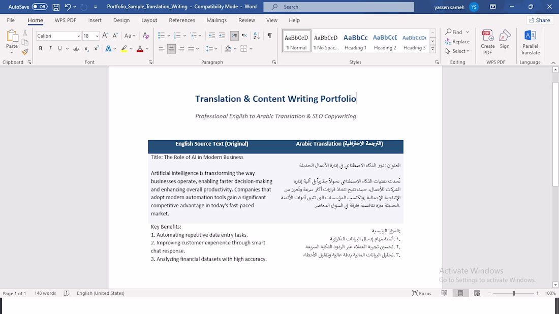Open the font name dropdown
This screenshot has height=314, width=559.
(78, 36)
